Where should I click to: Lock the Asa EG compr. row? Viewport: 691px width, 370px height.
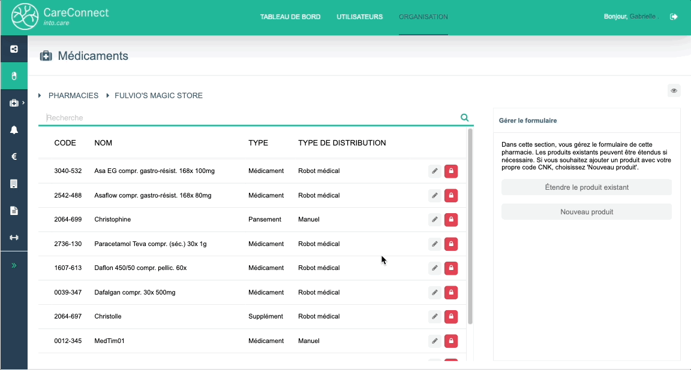[x=451, y=171]
